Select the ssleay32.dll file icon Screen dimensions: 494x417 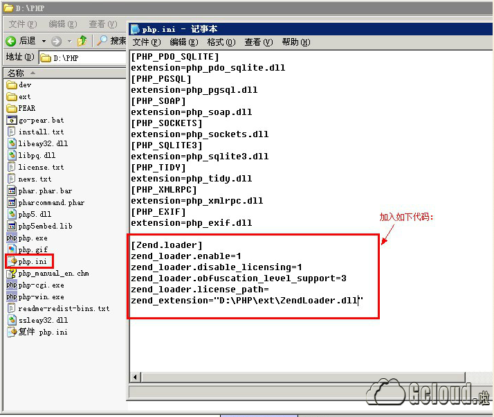[x=12, y=320]
